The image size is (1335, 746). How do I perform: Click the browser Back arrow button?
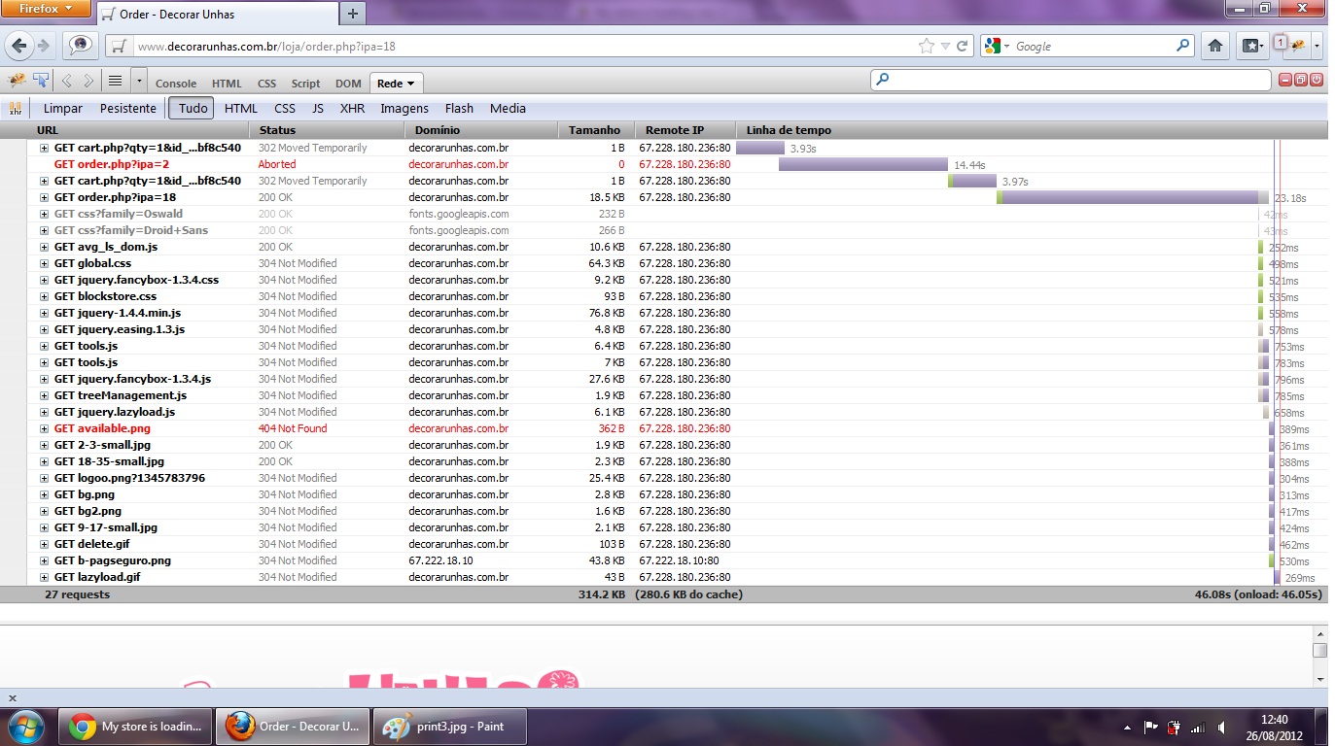coord(19,46)
